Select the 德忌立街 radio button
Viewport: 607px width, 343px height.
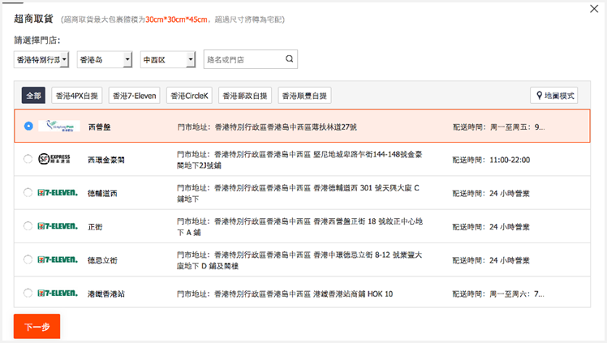[28, 259]
